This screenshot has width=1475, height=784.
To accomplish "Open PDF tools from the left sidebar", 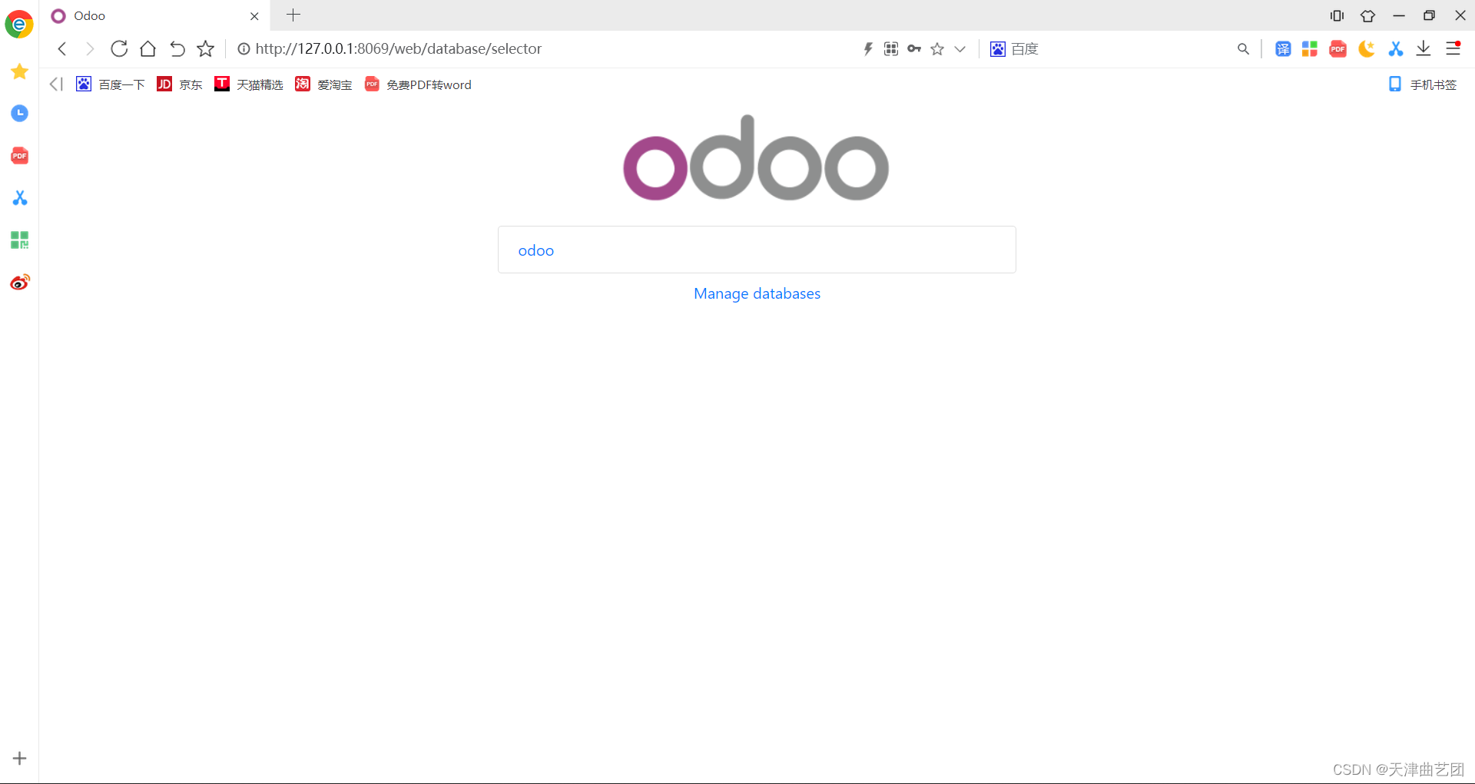I will (x=18, y=155).
